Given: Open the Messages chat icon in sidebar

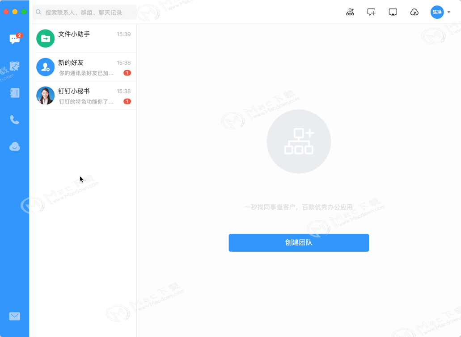Looking at the screenshot, I should [x=14, y=39].
